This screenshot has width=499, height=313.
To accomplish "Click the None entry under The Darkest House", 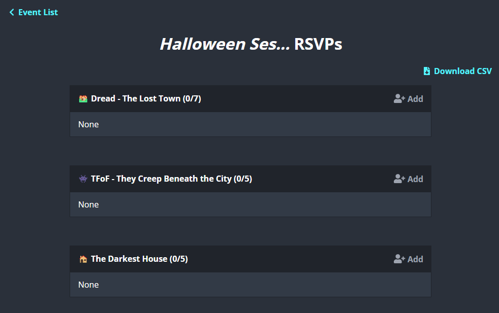I will click(x=88, y=285).
